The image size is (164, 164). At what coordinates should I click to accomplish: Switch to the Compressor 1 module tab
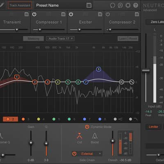tap(49, 22)
